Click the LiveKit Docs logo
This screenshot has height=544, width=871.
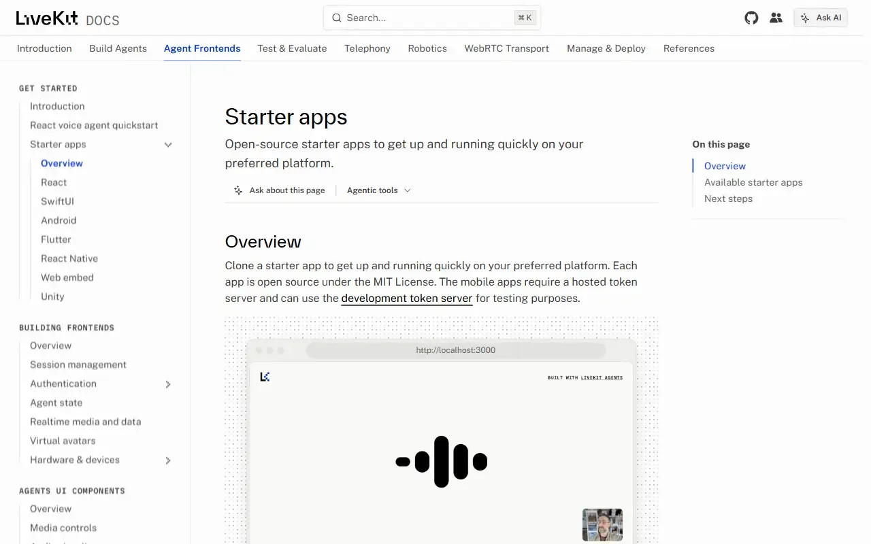point(68,18)
